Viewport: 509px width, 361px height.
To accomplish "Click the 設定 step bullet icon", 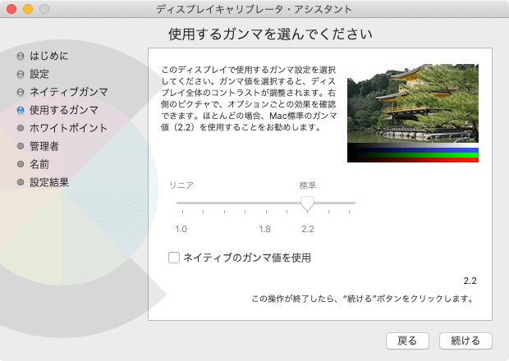I will (21, 74).
